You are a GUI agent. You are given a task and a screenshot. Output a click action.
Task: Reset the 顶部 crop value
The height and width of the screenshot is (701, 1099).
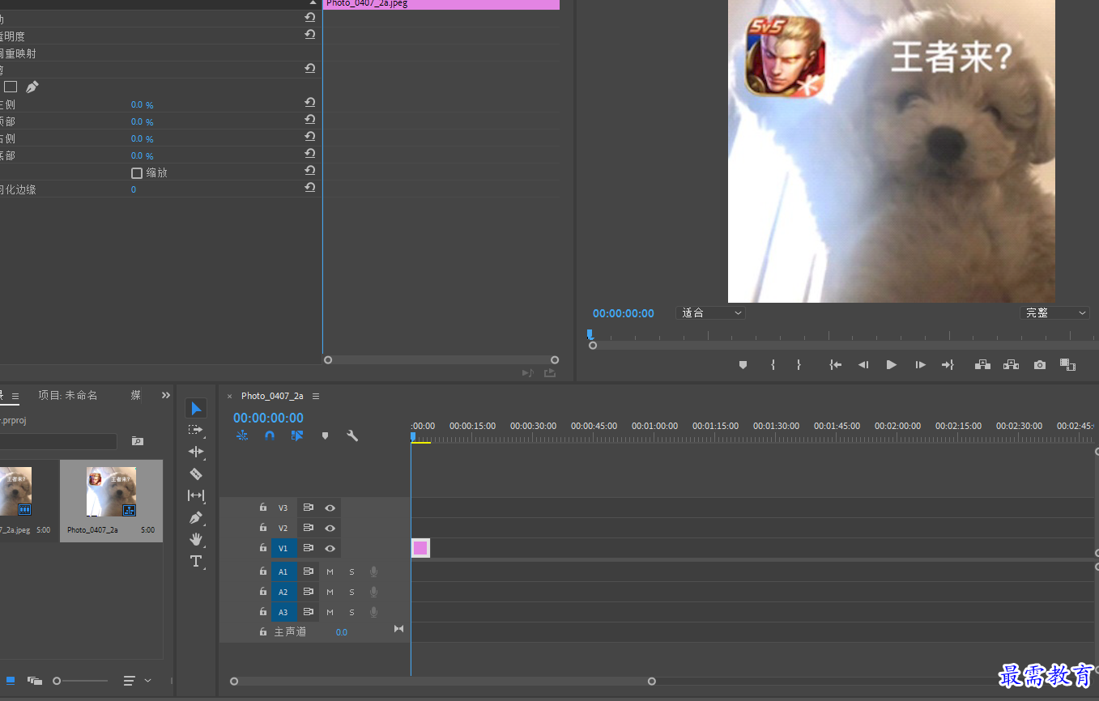309,120
